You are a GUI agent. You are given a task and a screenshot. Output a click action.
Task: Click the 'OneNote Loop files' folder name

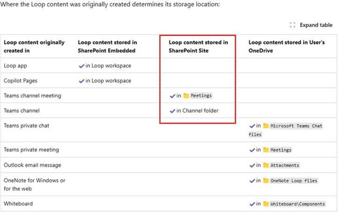294,181
